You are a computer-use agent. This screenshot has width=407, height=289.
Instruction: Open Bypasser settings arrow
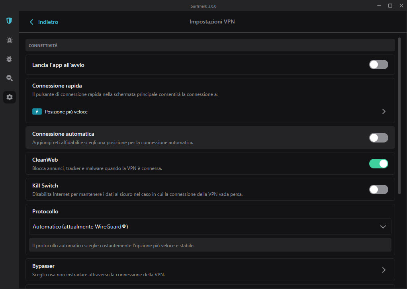[384, 270]
